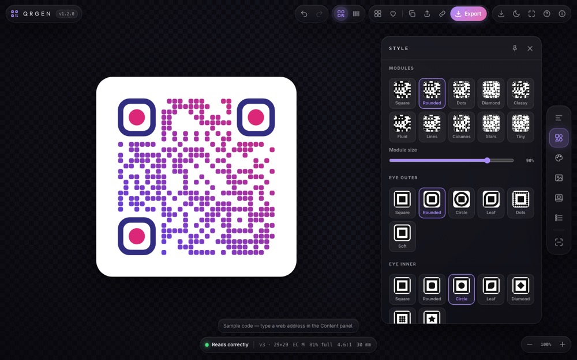
Task: Choose Circle eye outer shape
Action: [x=462, y=203]
